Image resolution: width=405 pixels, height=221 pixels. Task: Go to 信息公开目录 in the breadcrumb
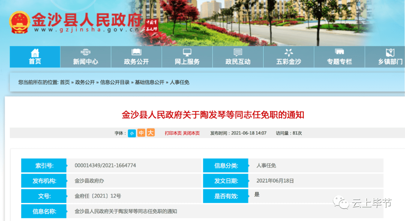[x=115, y=82]
